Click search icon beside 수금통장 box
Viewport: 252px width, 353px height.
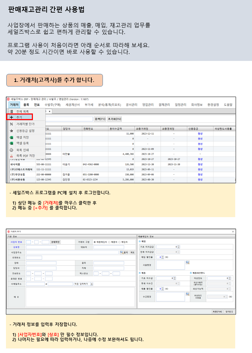point(188,294)
